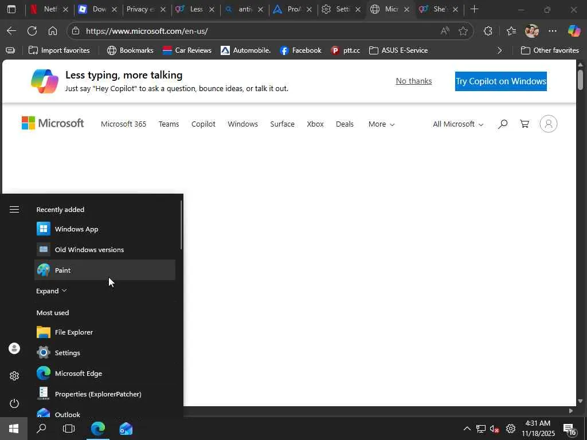The width and height of the screenshot is (587, 440).
Task: Select Windows in site navigation
Action: [242, 124]
